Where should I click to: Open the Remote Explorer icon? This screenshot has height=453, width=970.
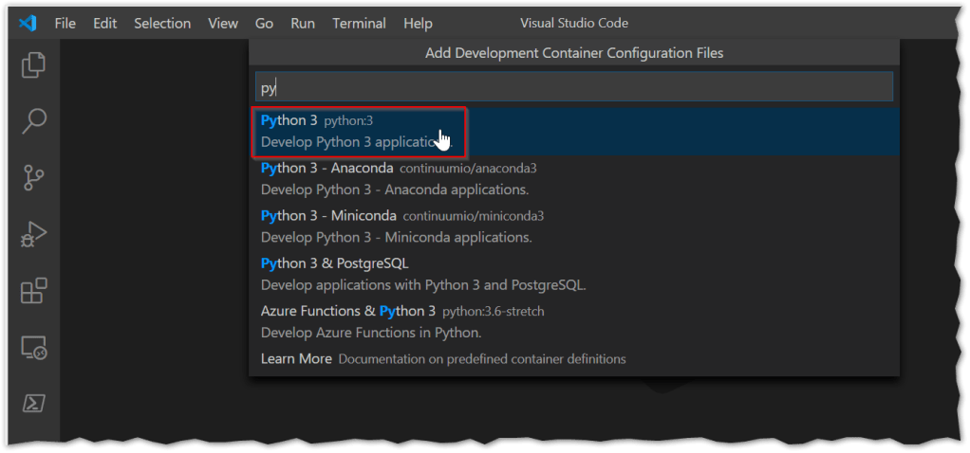34,348
